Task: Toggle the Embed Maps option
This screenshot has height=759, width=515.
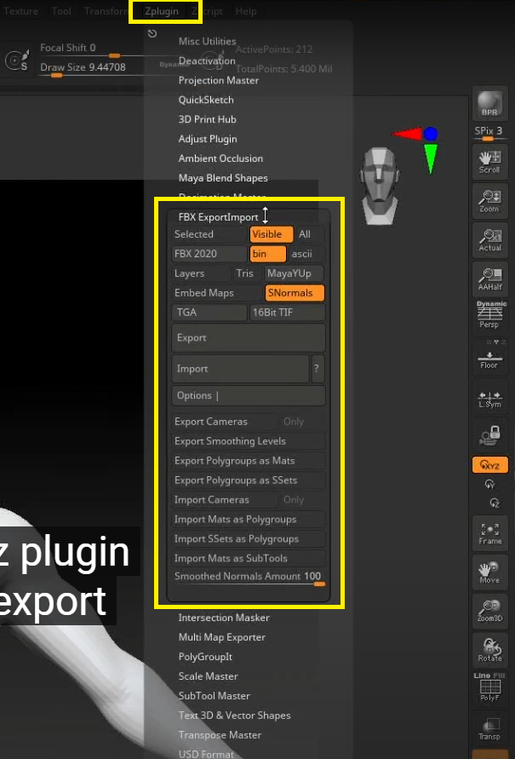Action: click(217, 293)
